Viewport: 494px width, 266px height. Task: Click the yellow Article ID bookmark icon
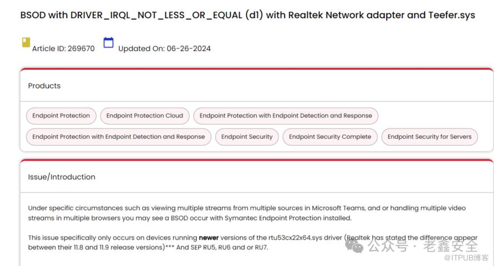[26, 42]
